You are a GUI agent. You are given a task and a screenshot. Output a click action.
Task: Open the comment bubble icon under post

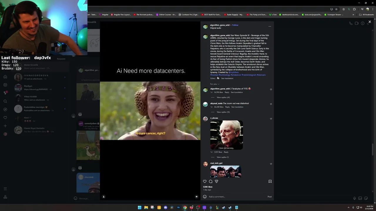[211, 181]
